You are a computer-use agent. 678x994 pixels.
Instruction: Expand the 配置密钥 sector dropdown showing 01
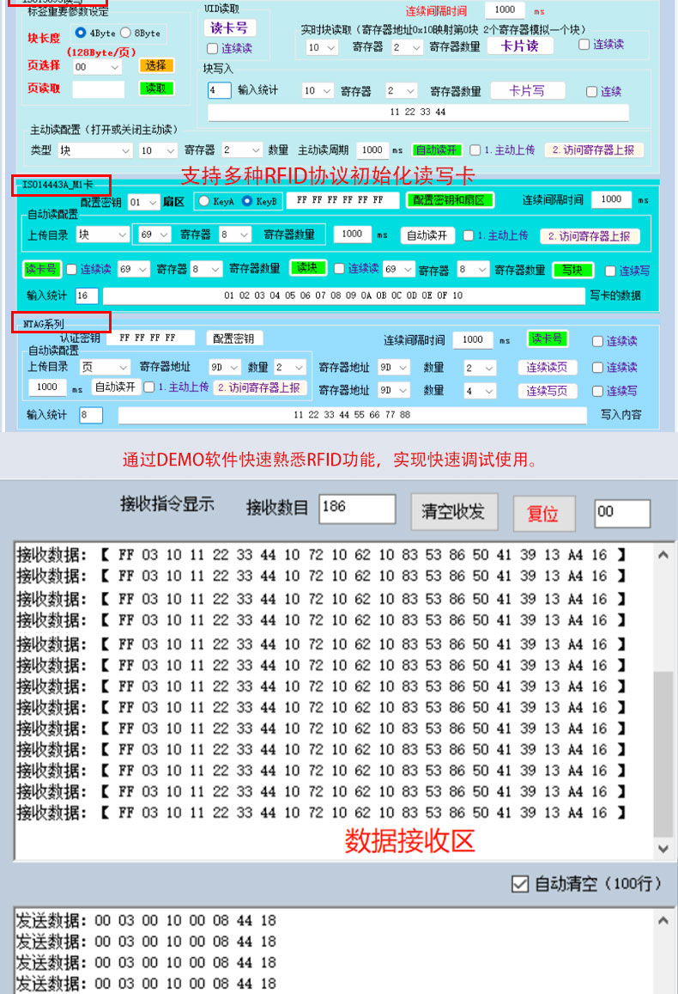click(142, 202)
